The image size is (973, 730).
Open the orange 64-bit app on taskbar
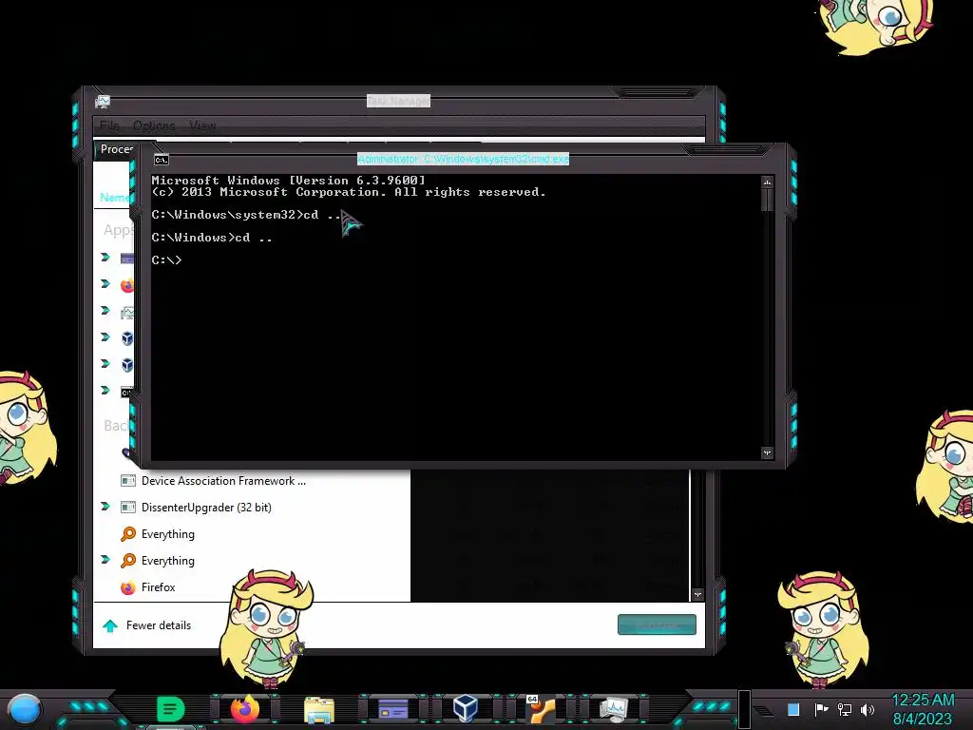pyautogui.click(x=540, y=709)
